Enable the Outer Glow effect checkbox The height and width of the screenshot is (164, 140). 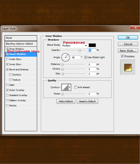(7, 59)
